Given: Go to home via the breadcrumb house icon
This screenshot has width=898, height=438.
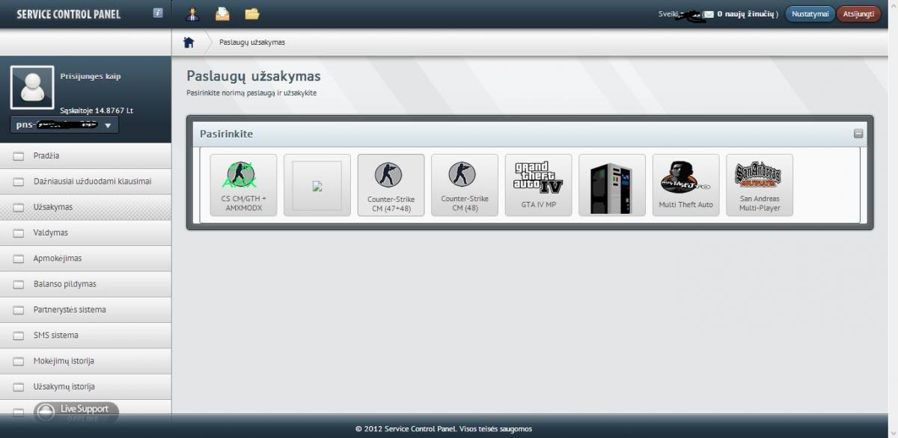Looking at the screenshot, I should coord(189,42).
